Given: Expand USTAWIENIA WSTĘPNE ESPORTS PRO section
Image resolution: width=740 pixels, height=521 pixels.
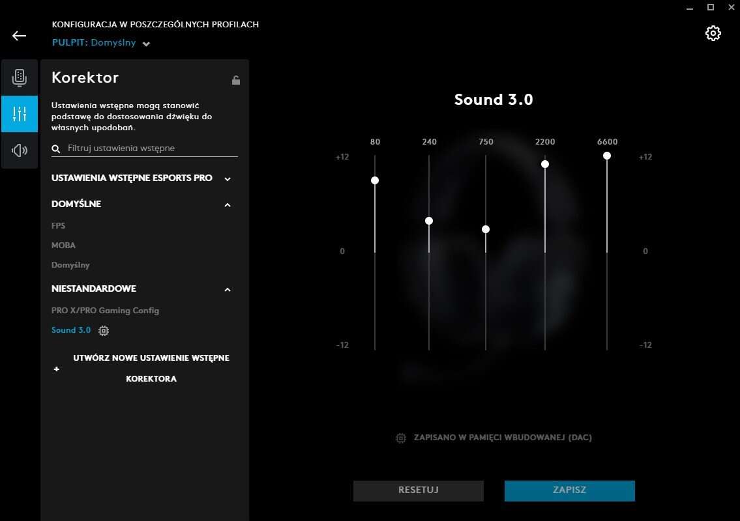Looking at the screenshot, I should (228, 178).
